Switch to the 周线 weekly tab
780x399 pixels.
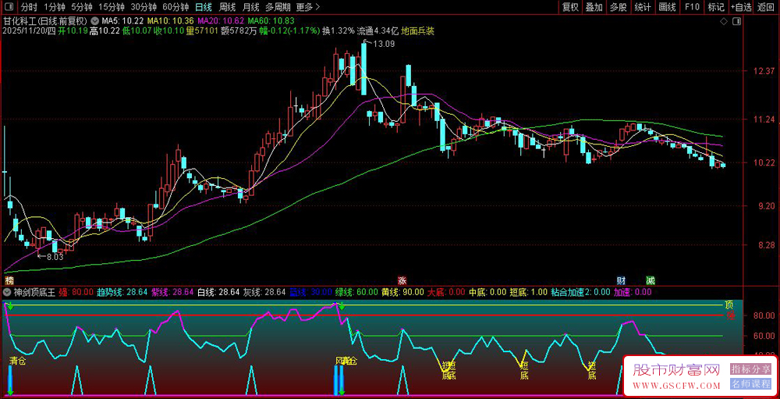click(228, 7)
